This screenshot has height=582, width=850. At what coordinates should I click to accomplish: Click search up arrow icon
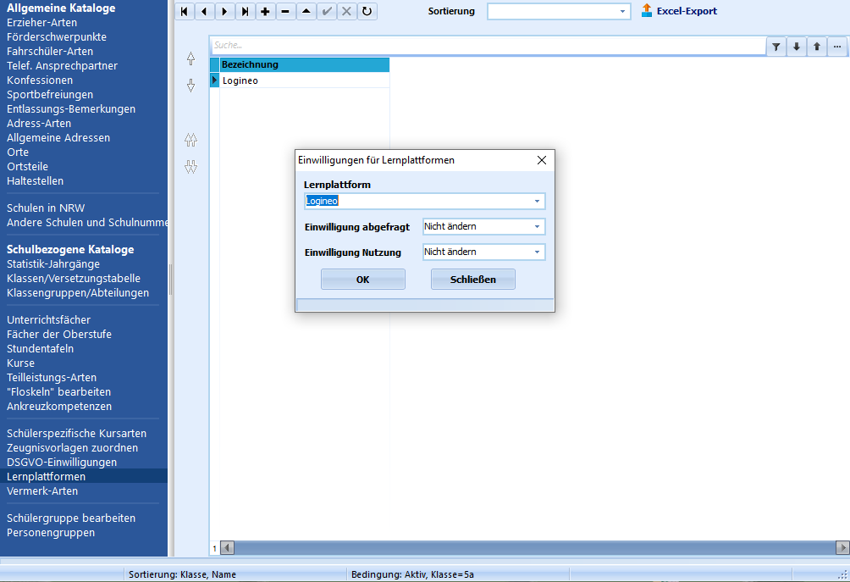pos(817,47)
